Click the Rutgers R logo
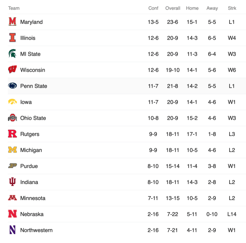246x243 pixels. (x=12, y=134)
